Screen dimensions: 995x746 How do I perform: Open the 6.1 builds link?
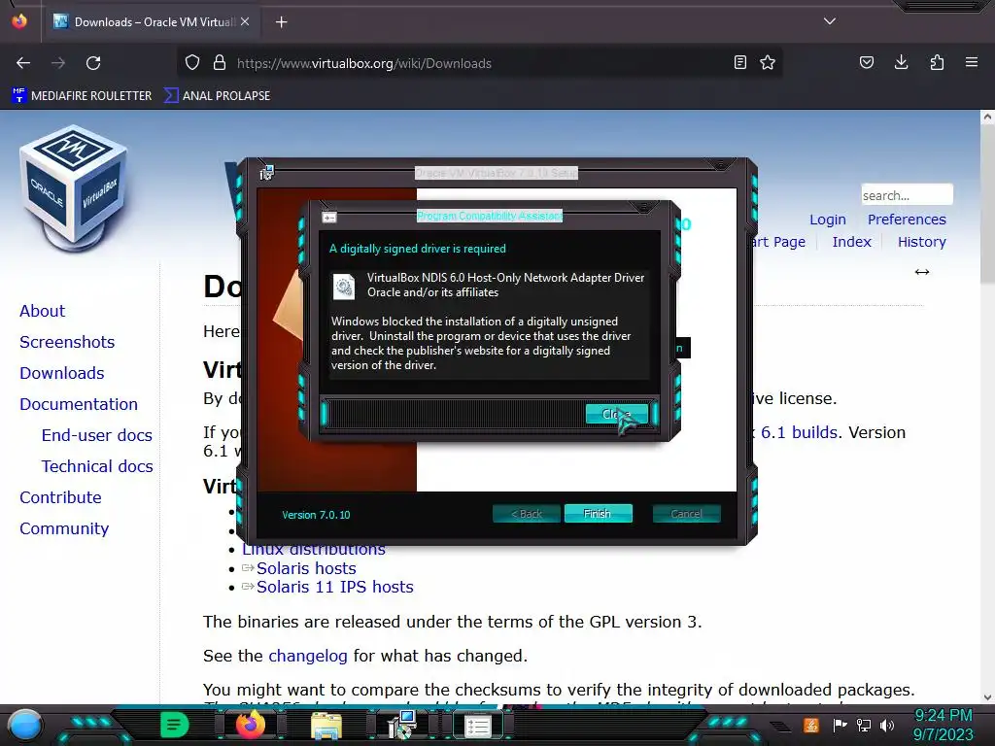coord(799,432)
